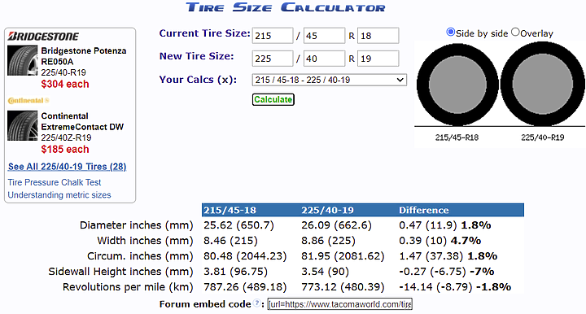Viewport: 586px width, 314px height.
Task: Click the diameter value 26.09 (662.6)
Action: pos(336,225)
